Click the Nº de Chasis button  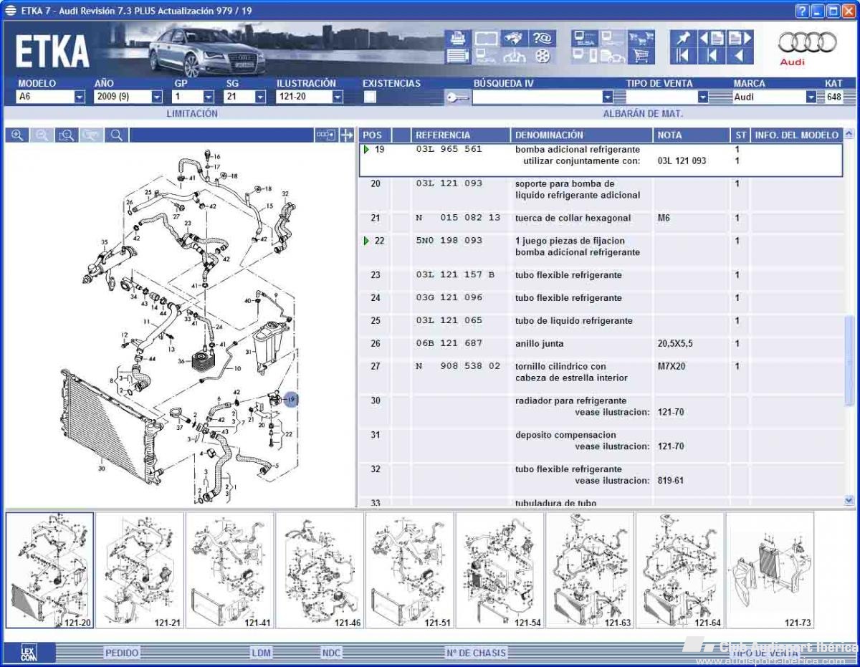[476, 653]
